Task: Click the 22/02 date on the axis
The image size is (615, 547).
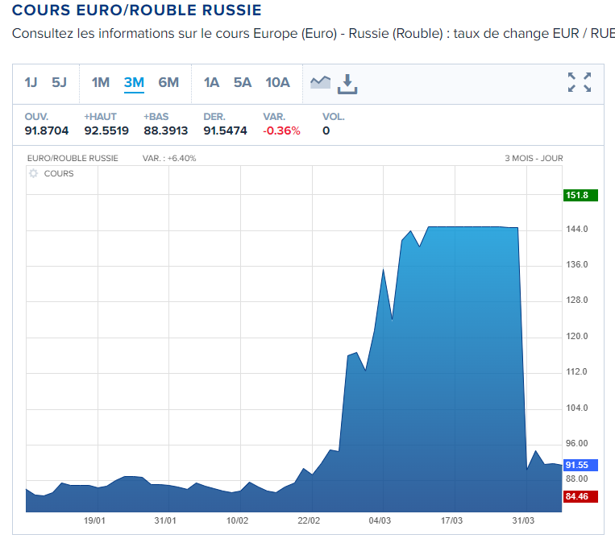Action: (x=309, y=520)
